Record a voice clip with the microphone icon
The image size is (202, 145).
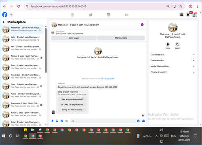(x=53, y=121)
